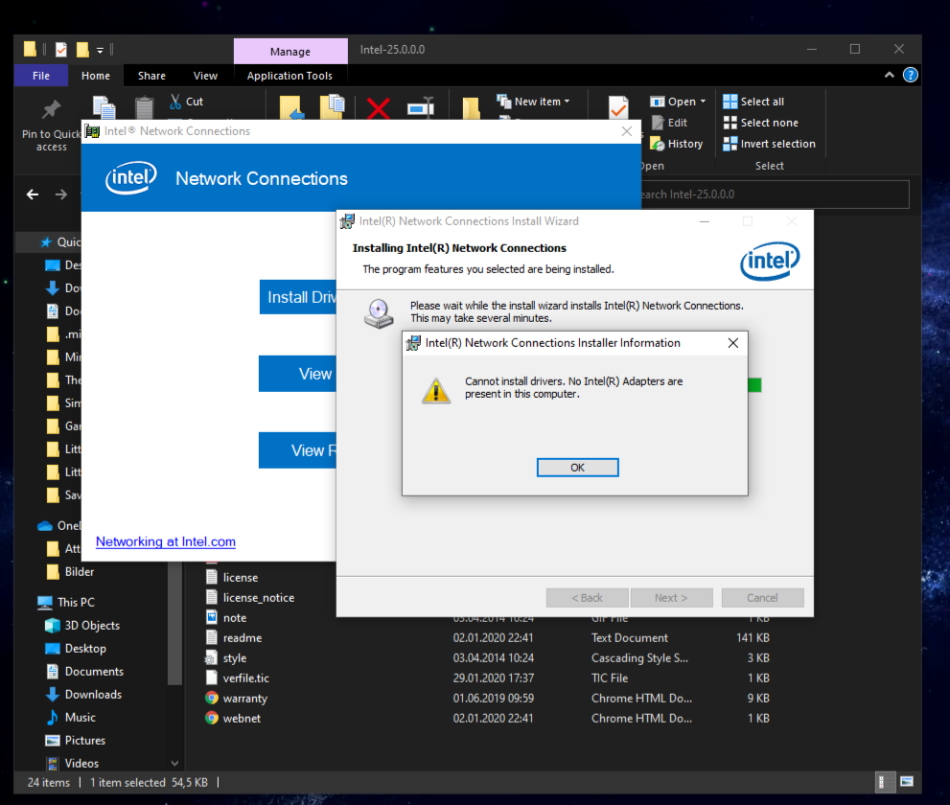
Task: Open Pictures in navigation pane
Action: pyautogui.click(x=75, y=741)
